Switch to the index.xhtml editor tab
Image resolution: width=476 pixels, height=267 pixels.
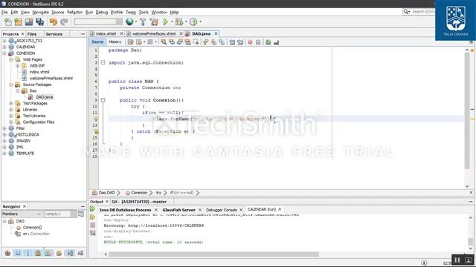pos(106,33)
